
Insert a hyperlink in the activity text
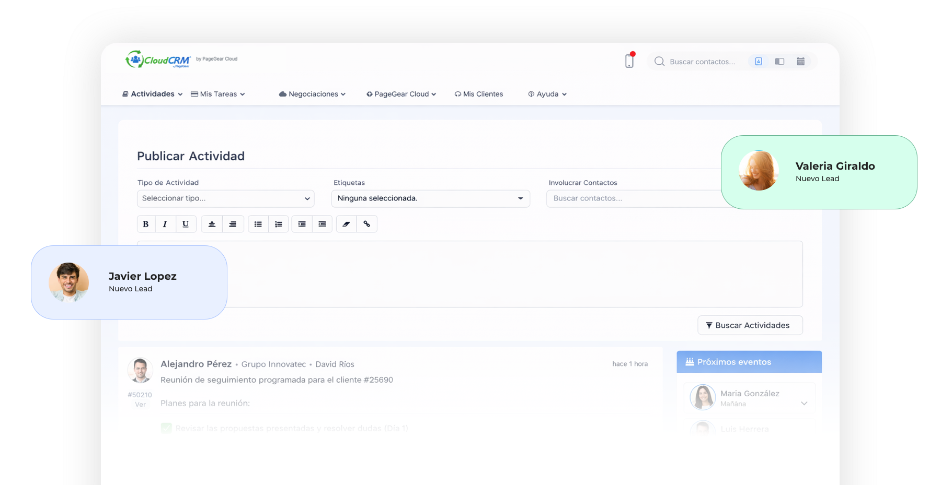click(367, 224)
